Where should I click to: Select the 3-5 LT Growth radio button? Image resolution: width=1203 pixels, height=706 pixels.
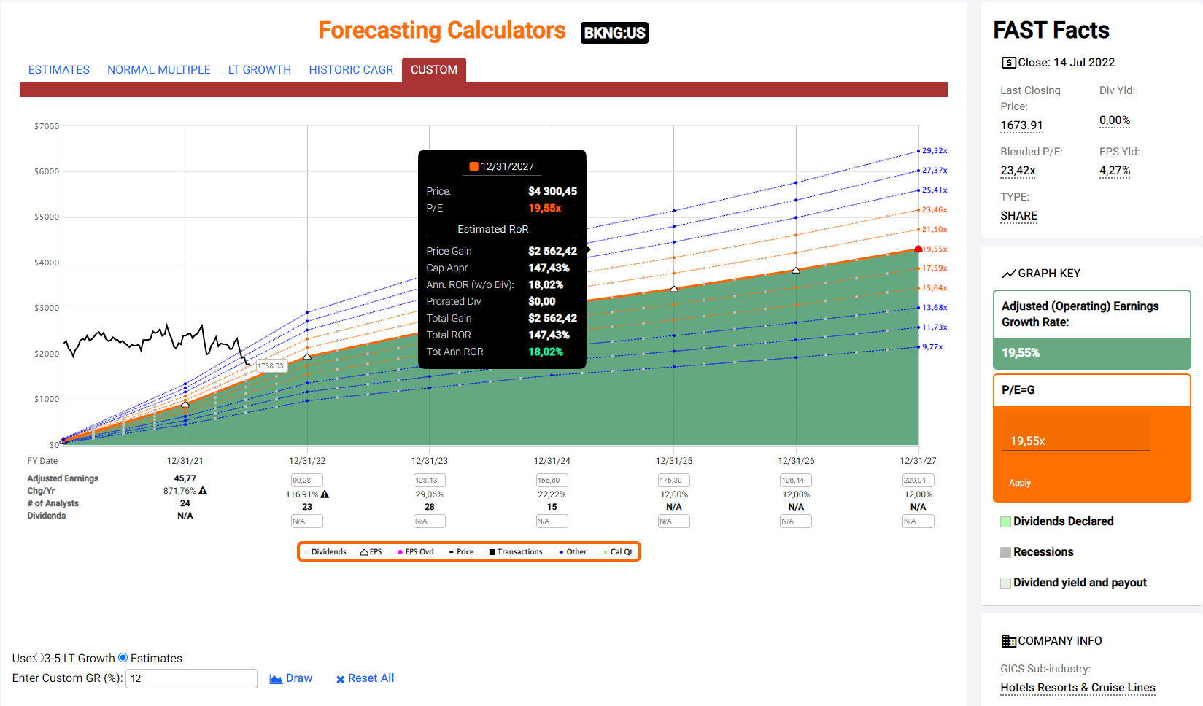click(x=39, y=658)
